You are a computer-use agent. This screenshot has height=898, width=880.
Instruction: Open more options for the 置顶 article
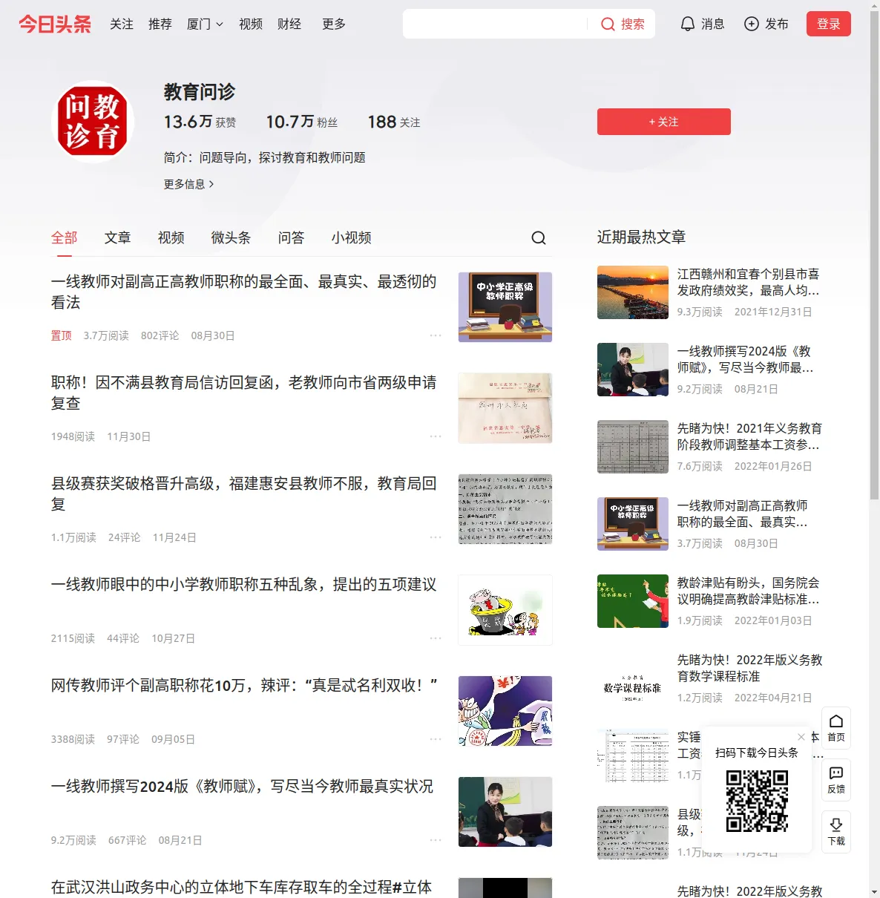point(436,335)
